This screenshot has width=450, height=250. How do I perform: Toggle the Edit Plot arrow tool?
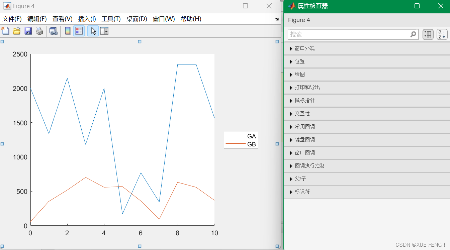coord(93,31)
